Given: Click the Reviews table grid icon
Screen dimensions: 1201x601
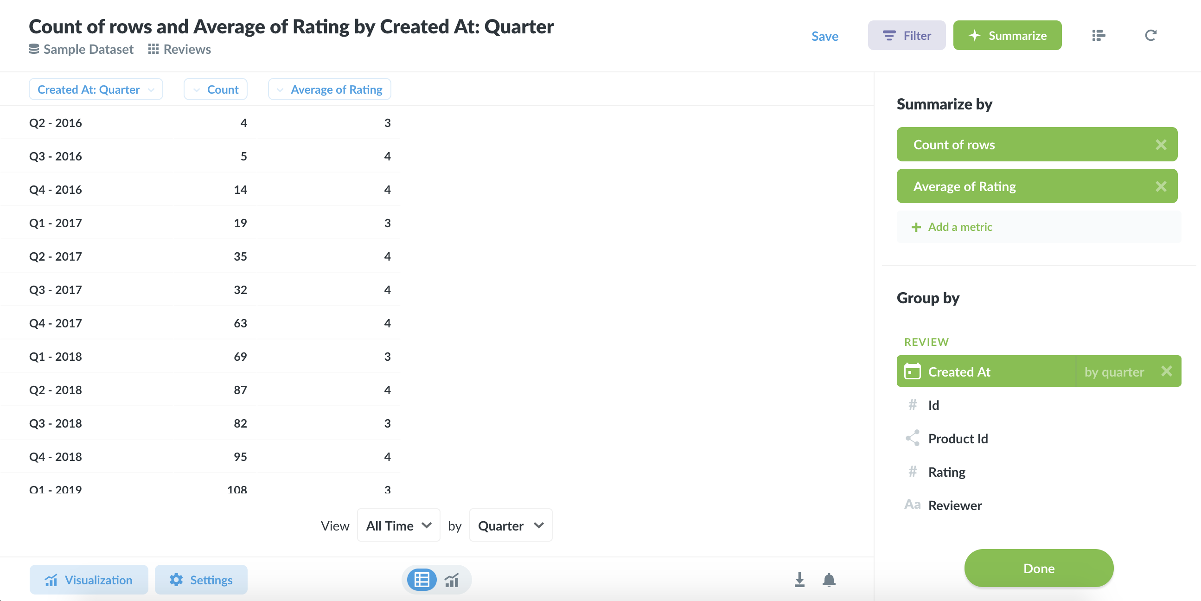Looking at the screenshot, I should 153,49.
